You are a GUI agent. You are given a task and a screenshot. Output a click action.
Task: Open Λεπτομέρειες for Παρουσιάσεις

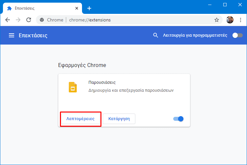(80, 119)
